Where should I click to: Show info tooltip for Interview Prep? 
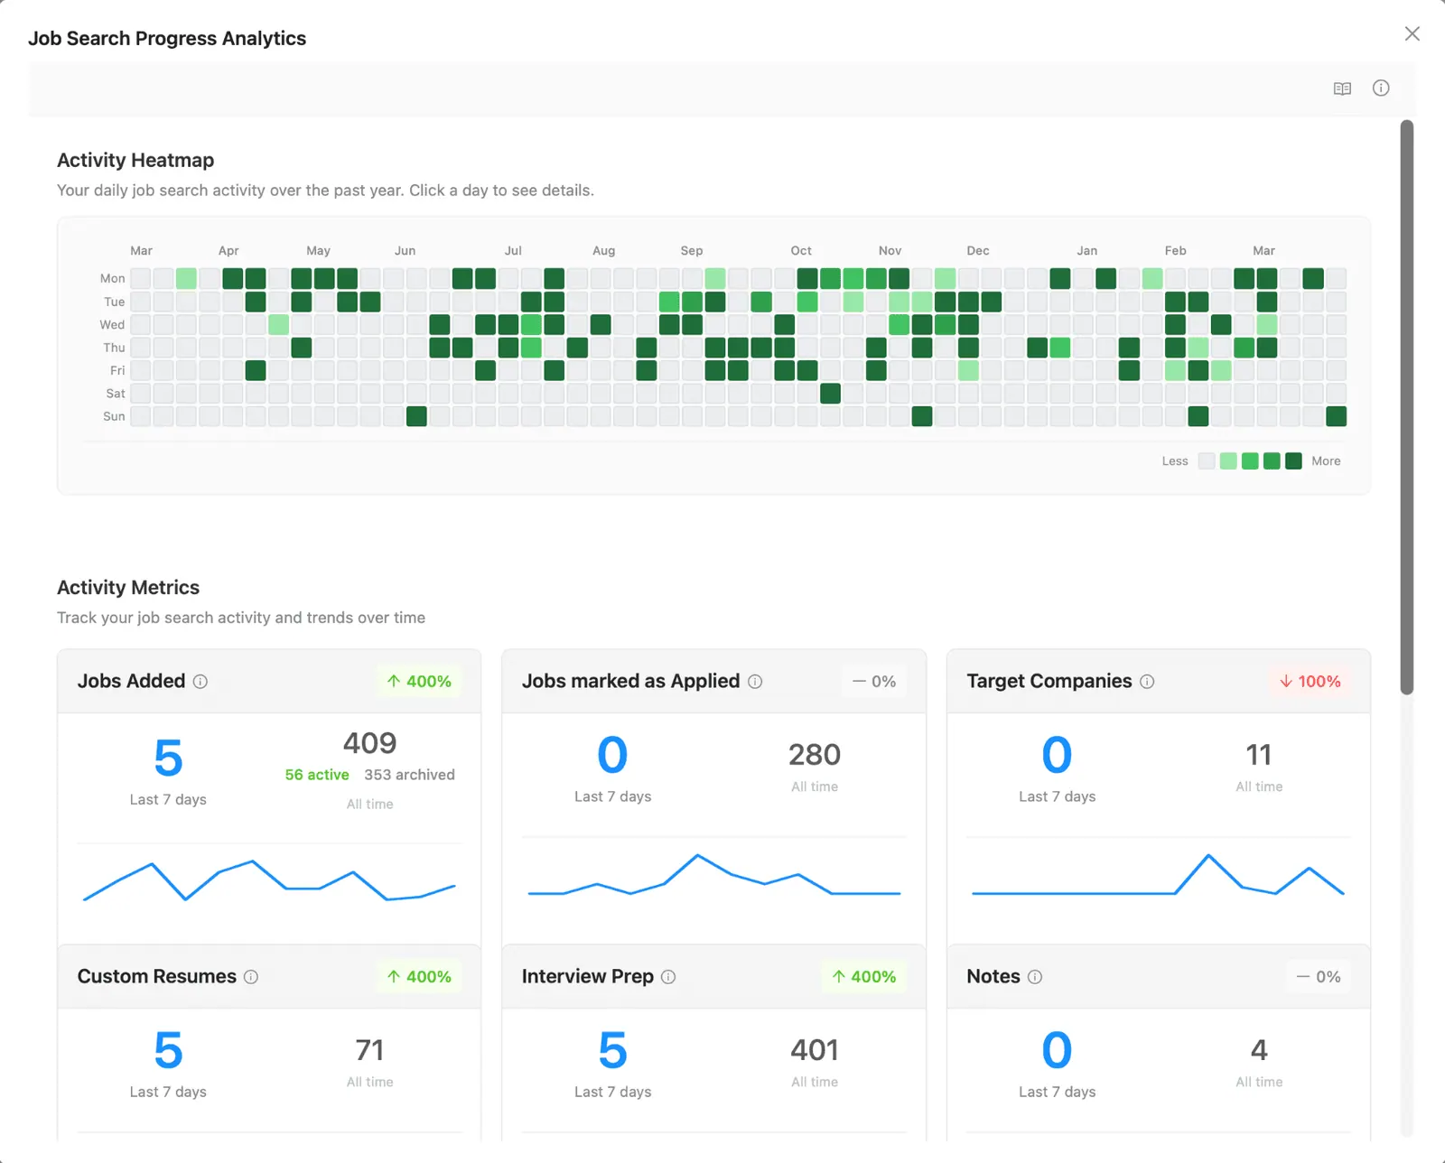(668, 977)
